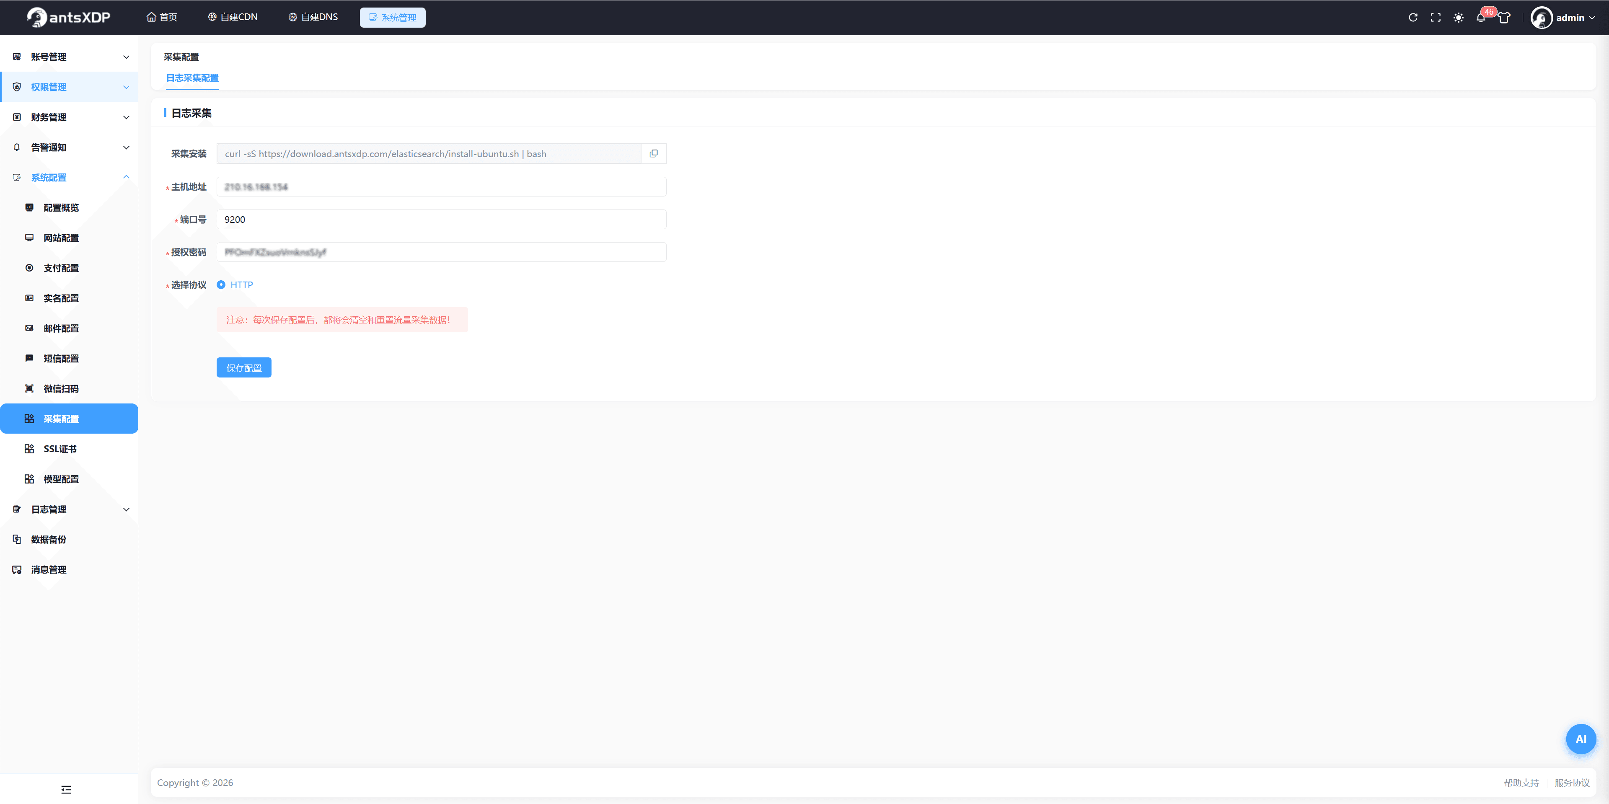The width and height of the screenshot is (1609, 804).
Task: Open 网站配置 in the sidebar
Action: coord(69,238)
